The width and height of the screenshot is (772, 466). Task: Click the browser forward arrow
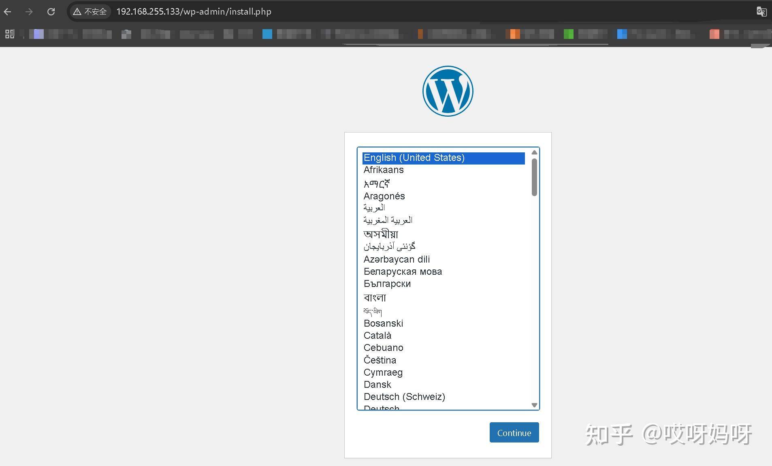(x=29, y=12)
